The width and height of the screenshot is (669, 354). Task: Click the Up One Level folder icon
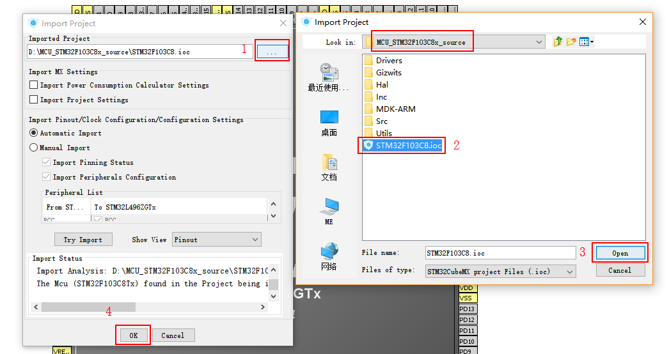558,42
